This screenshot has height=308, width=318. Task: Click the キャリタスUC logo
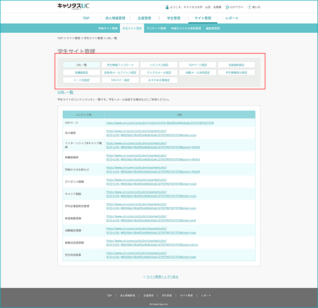pos(73,6)
